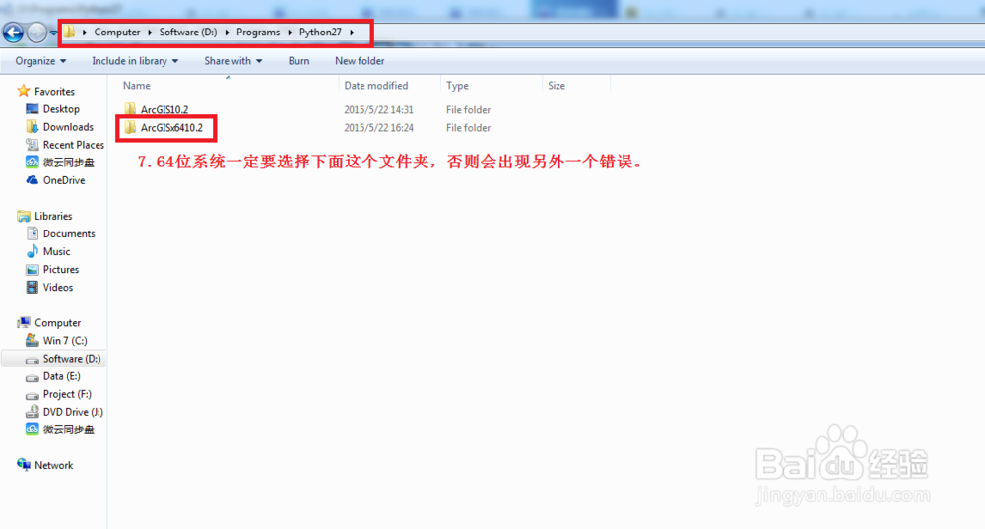Select the ArcGISx6410.2 folder name
Image resolution: width=985 pixels, height=529 pixels.
171,127
